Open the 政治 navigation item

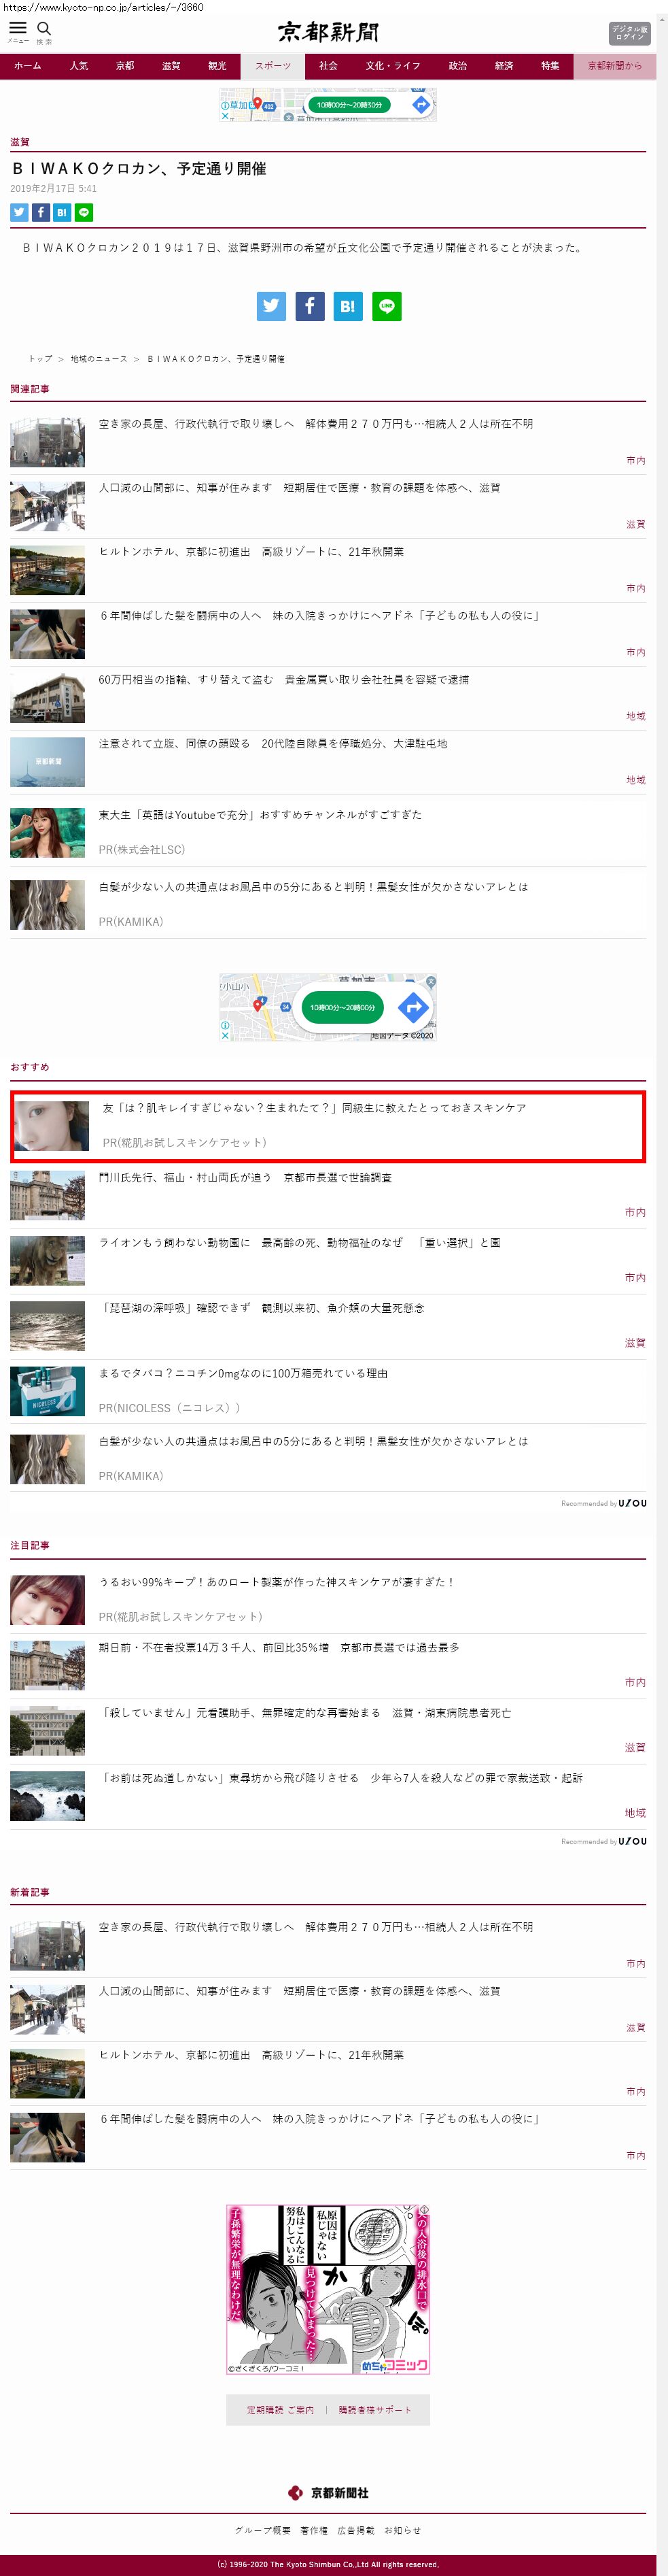pos(457,66)
